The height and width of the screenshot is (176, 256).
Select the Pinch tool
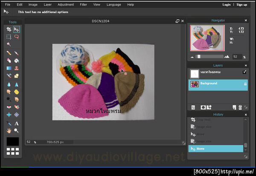[17, 115]
